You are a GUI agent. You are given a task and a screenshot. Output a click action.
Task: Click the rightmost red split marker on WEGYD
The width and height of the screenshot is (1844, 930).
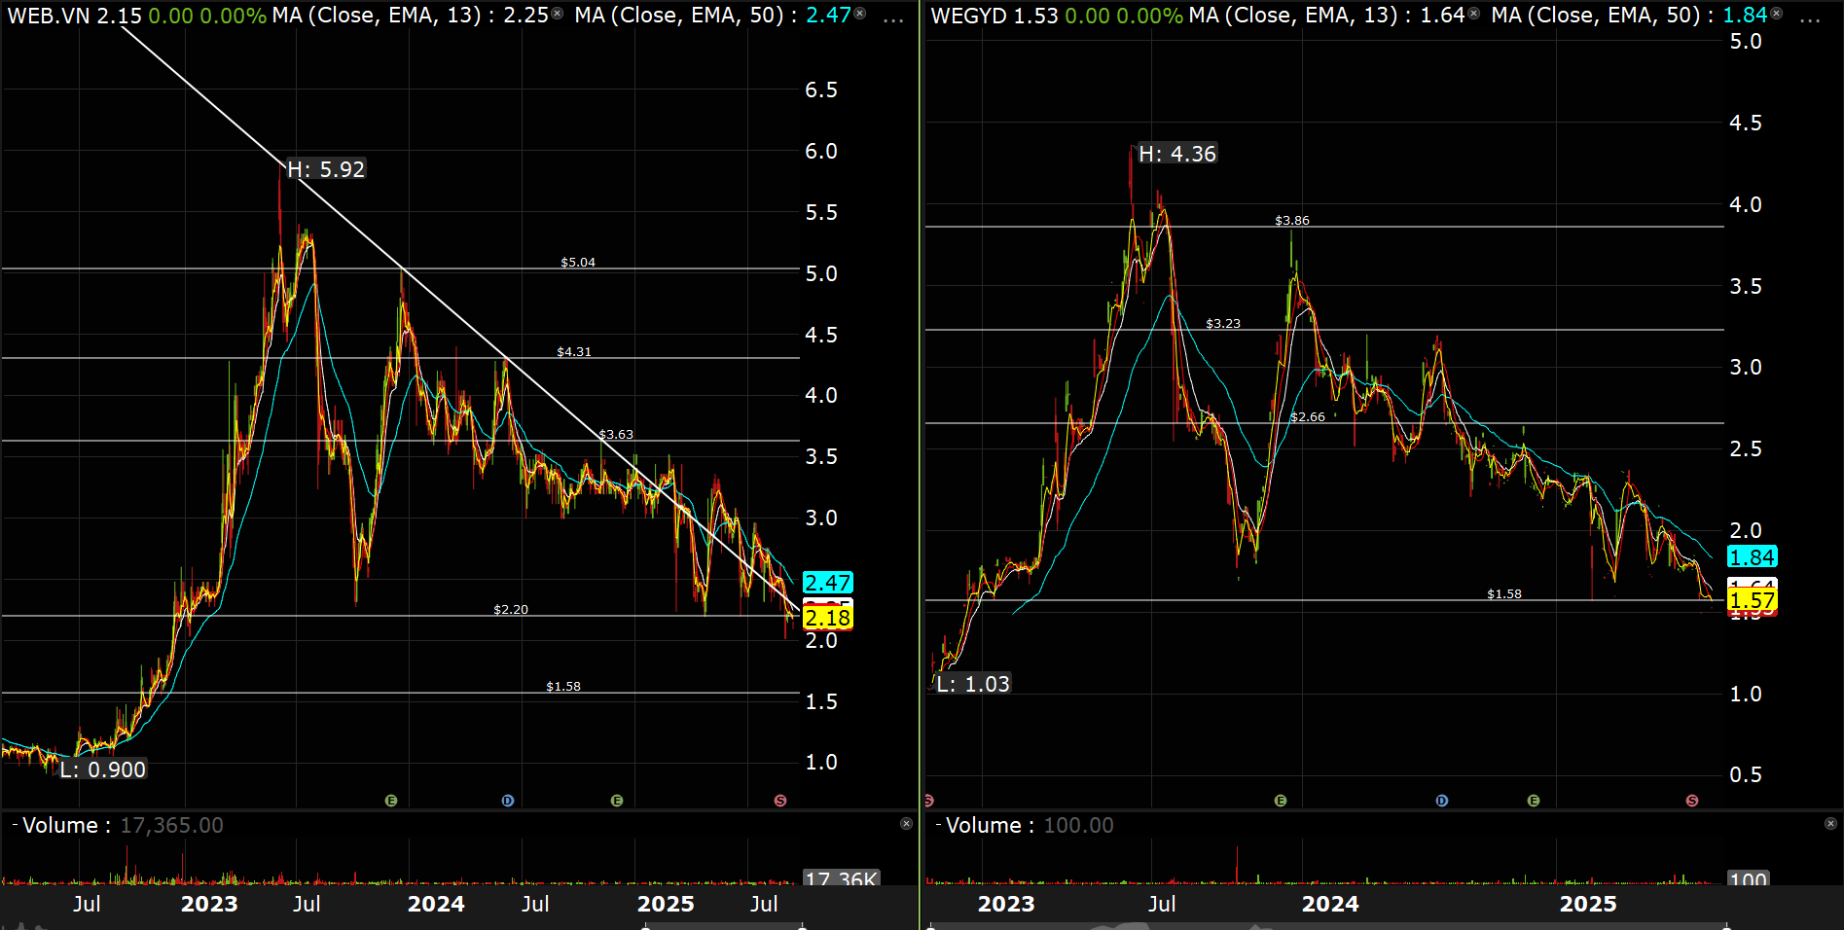coord(1692,801)
